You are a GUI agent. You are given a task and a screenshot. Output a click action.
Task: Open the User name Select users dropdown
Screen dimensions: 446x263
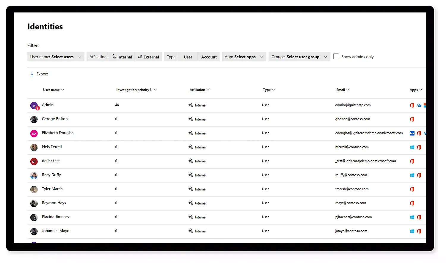click(56, 57)
